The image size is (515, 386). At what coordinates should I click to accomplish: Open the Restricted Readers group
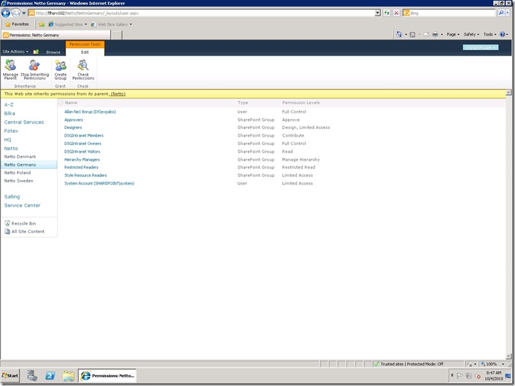pyautogui.click(x=81, y=167)
